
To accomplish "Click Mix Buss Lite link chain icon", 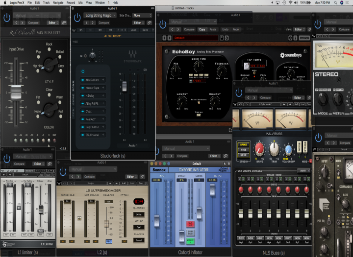I will (x=64, y=23).
